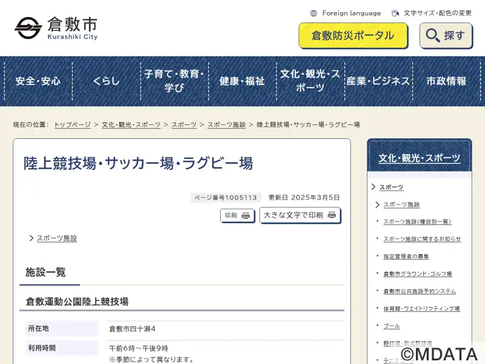
Task: Open 倉敷市グラウンド・ゴルフ場 sidebar link
Action: 417,274
